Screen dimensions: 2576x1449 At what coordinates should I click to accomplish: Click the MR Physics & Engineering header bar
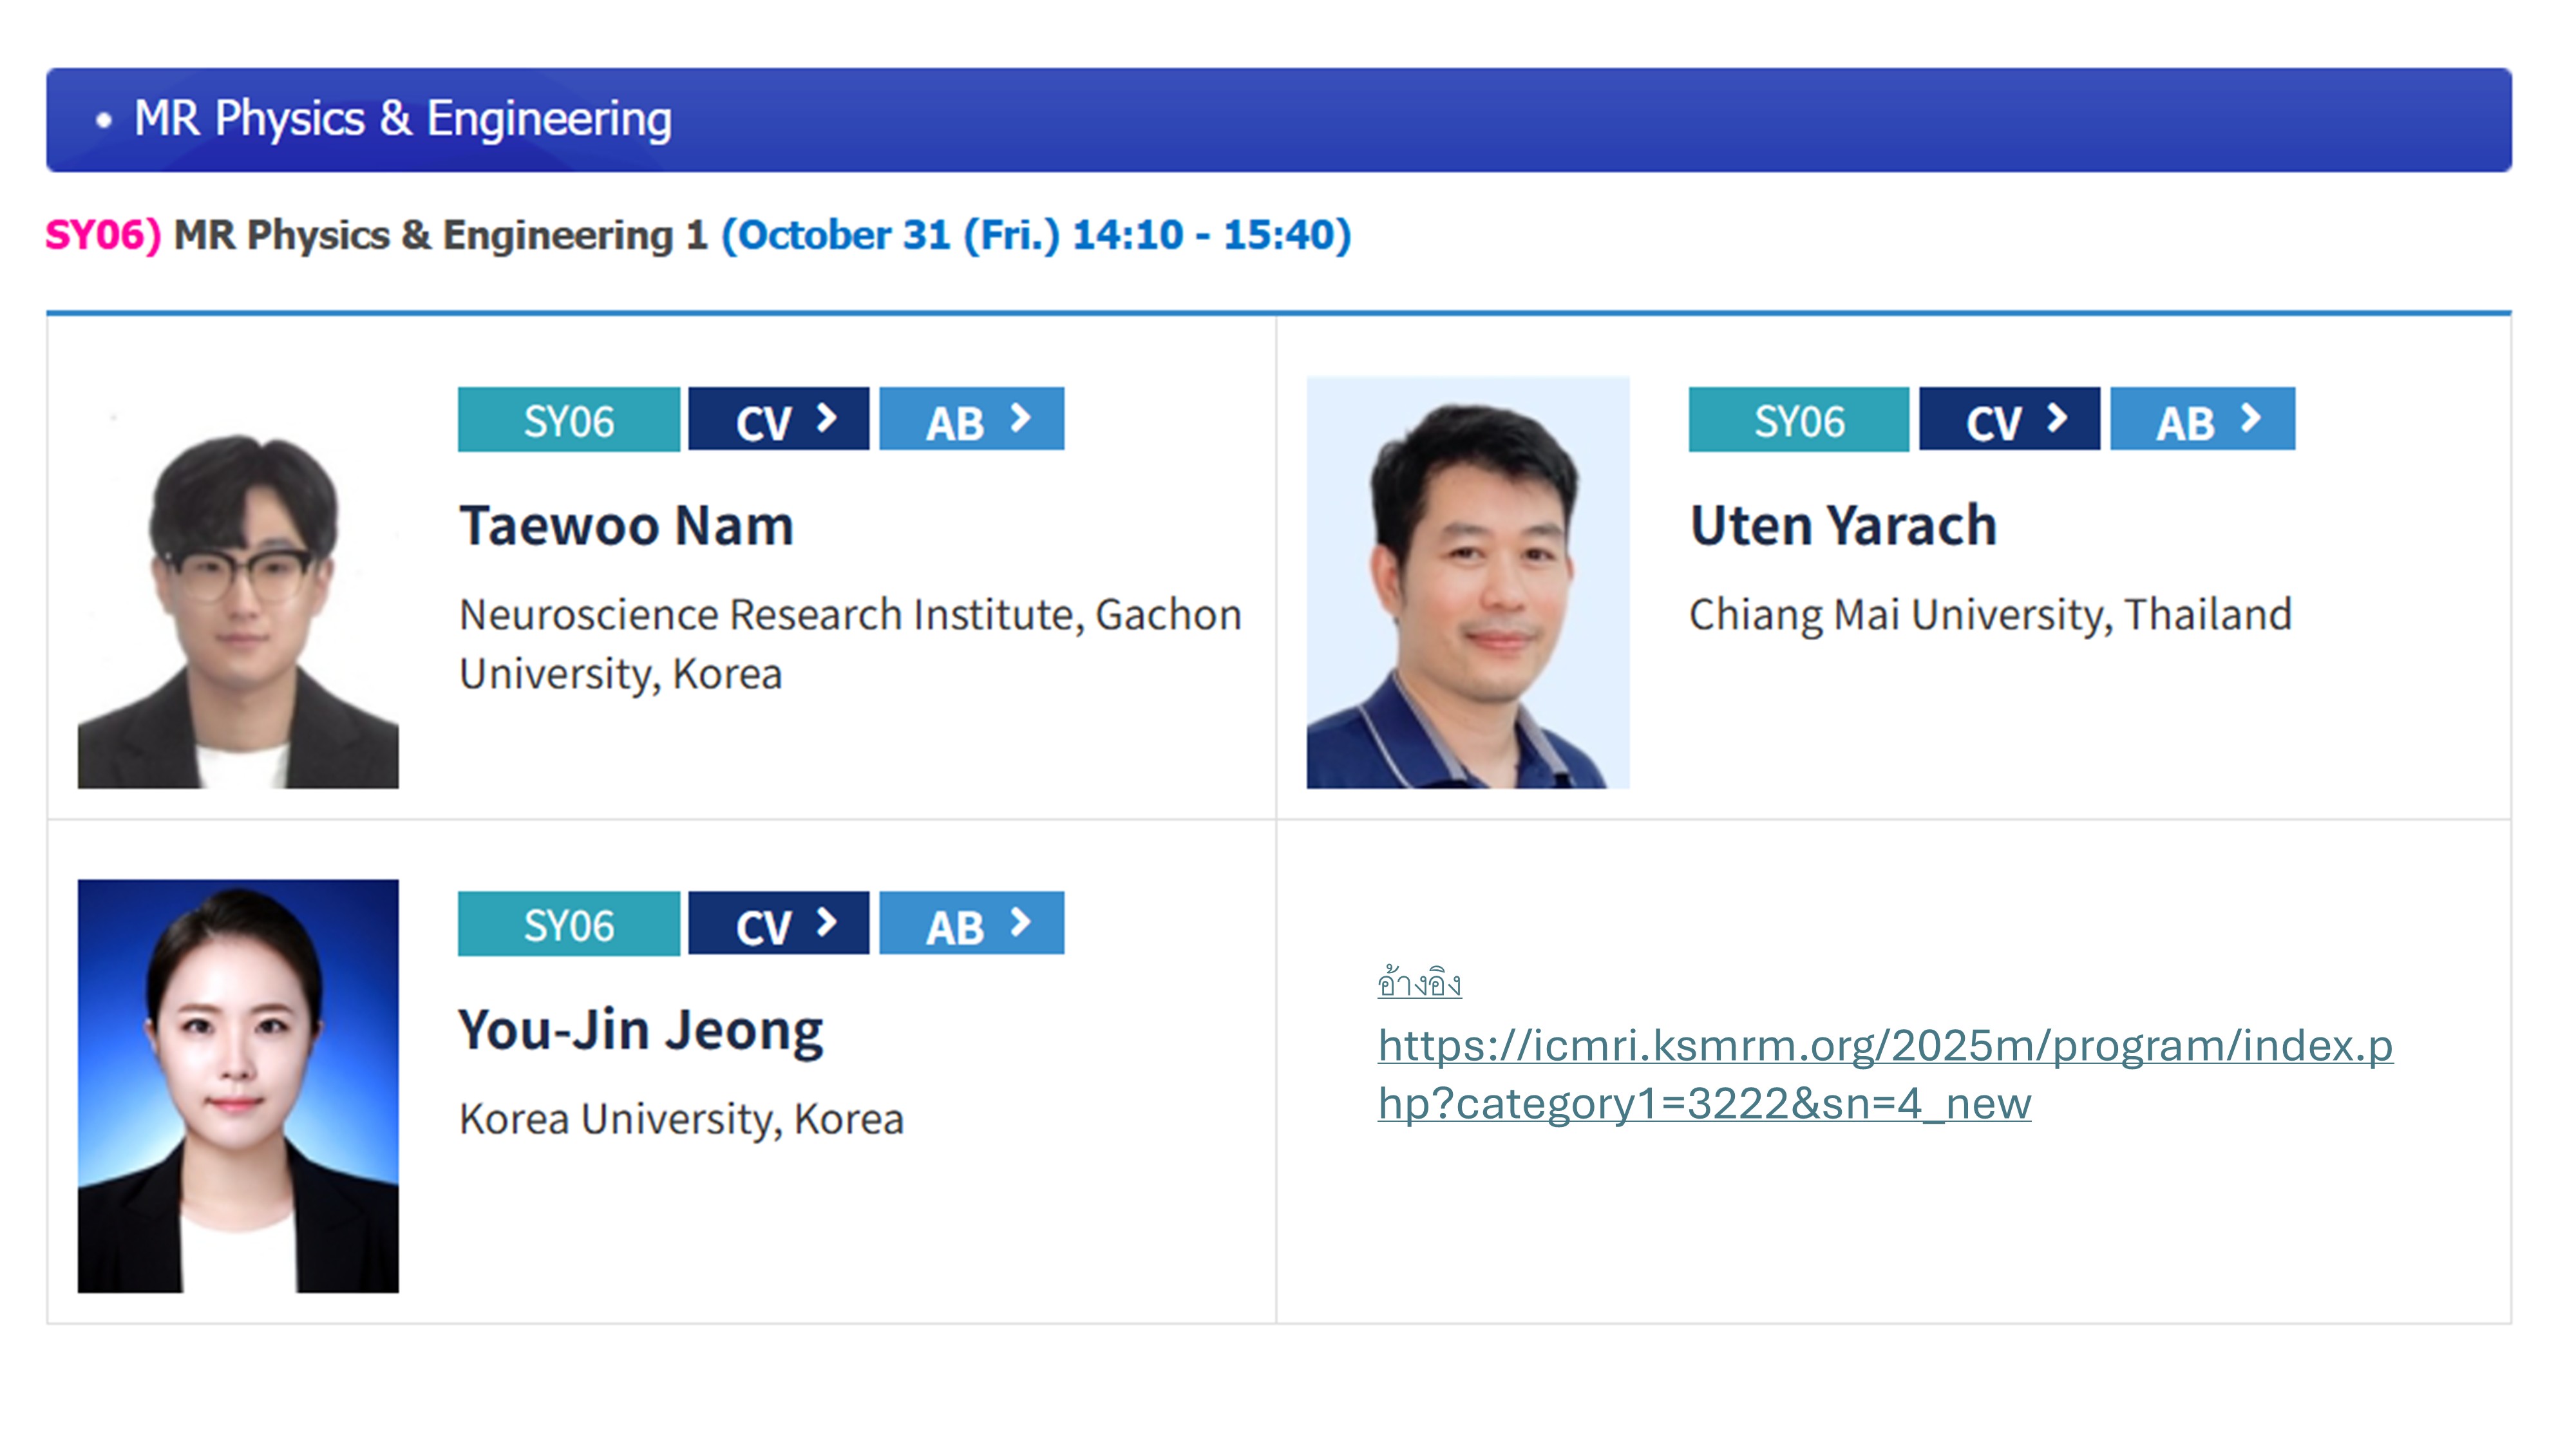1278,120
